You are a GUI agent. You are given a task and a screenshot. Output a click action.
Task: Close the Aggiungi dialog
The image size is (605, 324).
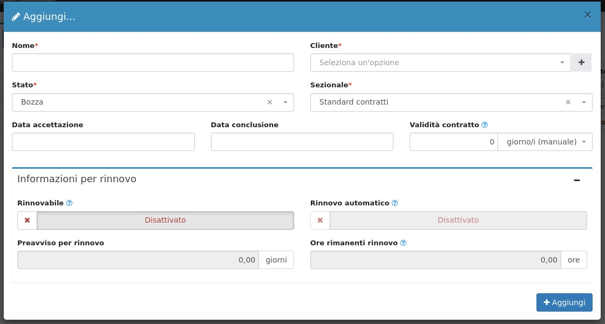pos(588,15)
